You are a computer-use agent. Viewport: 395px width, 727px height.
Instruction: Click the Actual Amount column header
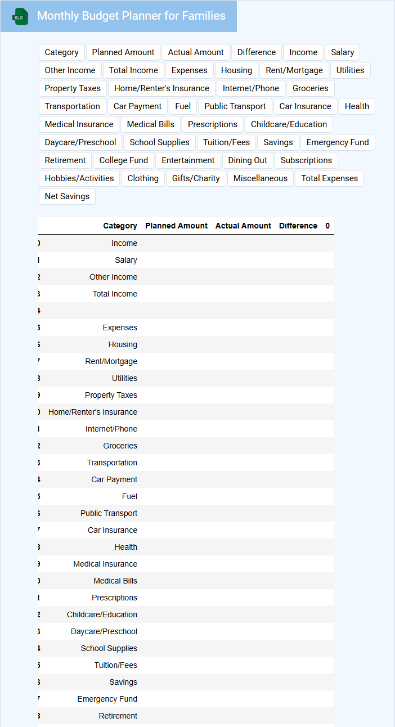[x=243, y=226]
